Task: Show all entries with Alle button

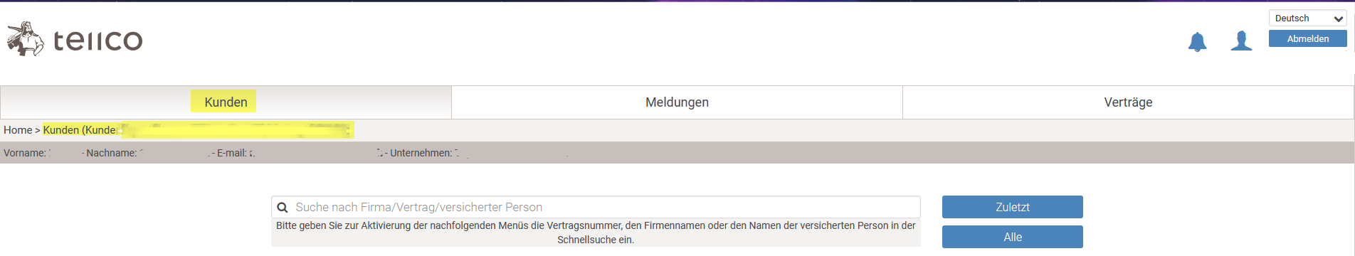Action: tap(1013, 237)
